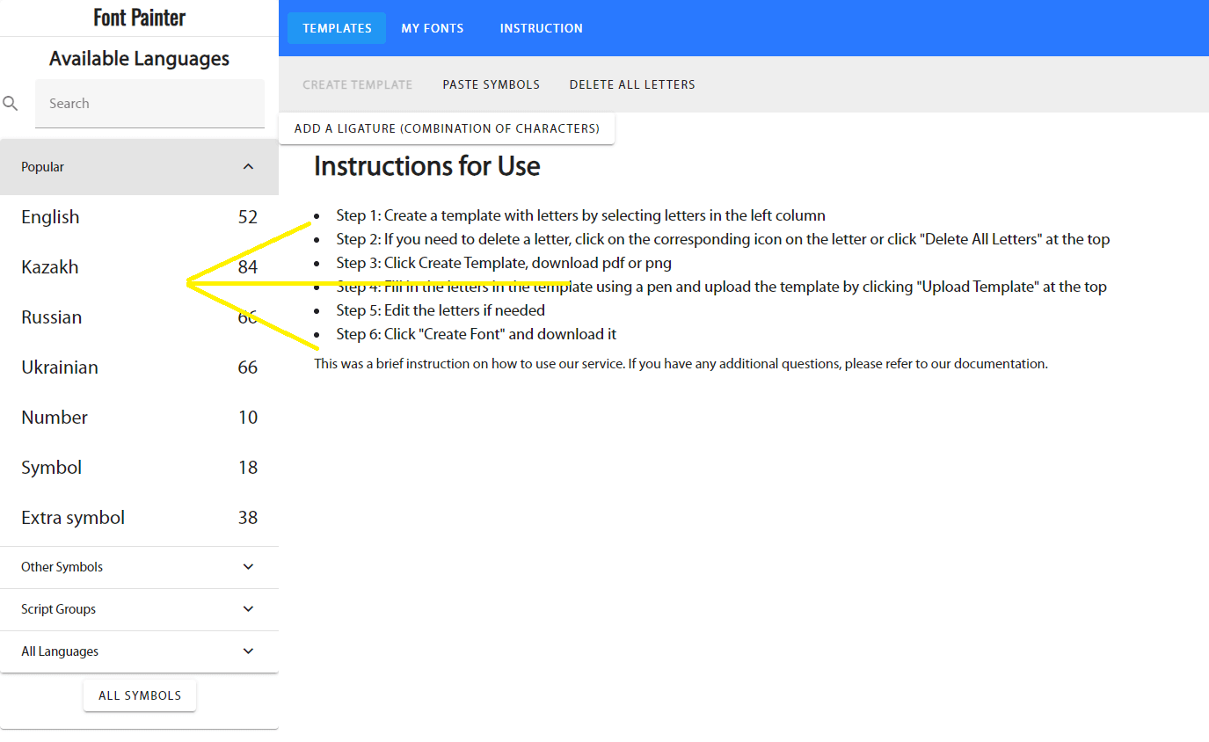Click the Step 6 instruction text
This screenshot has height=742, width=1209.
477,334
